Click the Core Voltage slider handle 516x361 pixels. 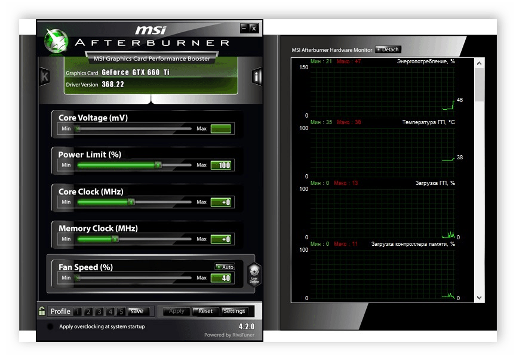(x=78, y=129)
